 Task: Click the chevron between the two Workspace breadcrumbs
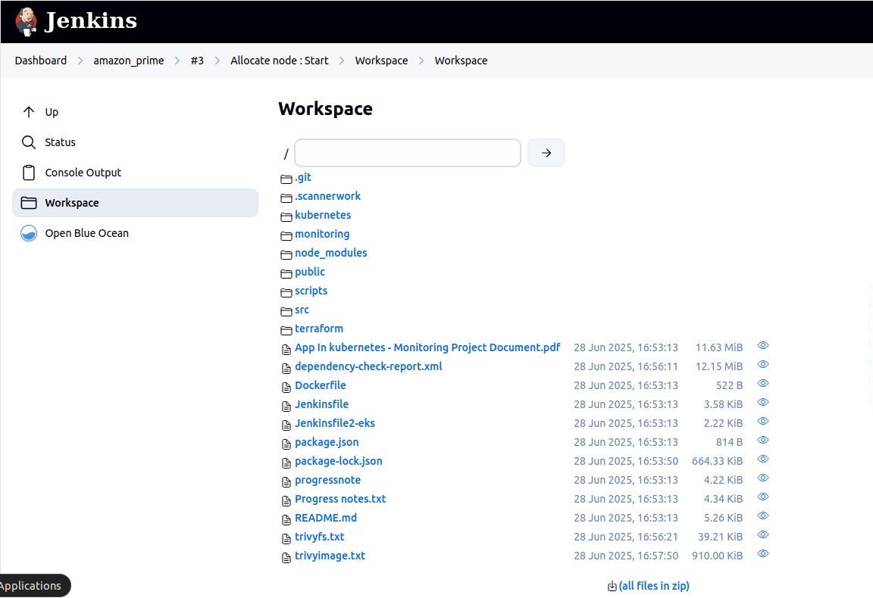pyautogui.click(x=421, y=61)
